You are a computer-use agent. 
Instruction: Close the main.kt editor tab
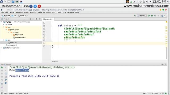[53, 19]
